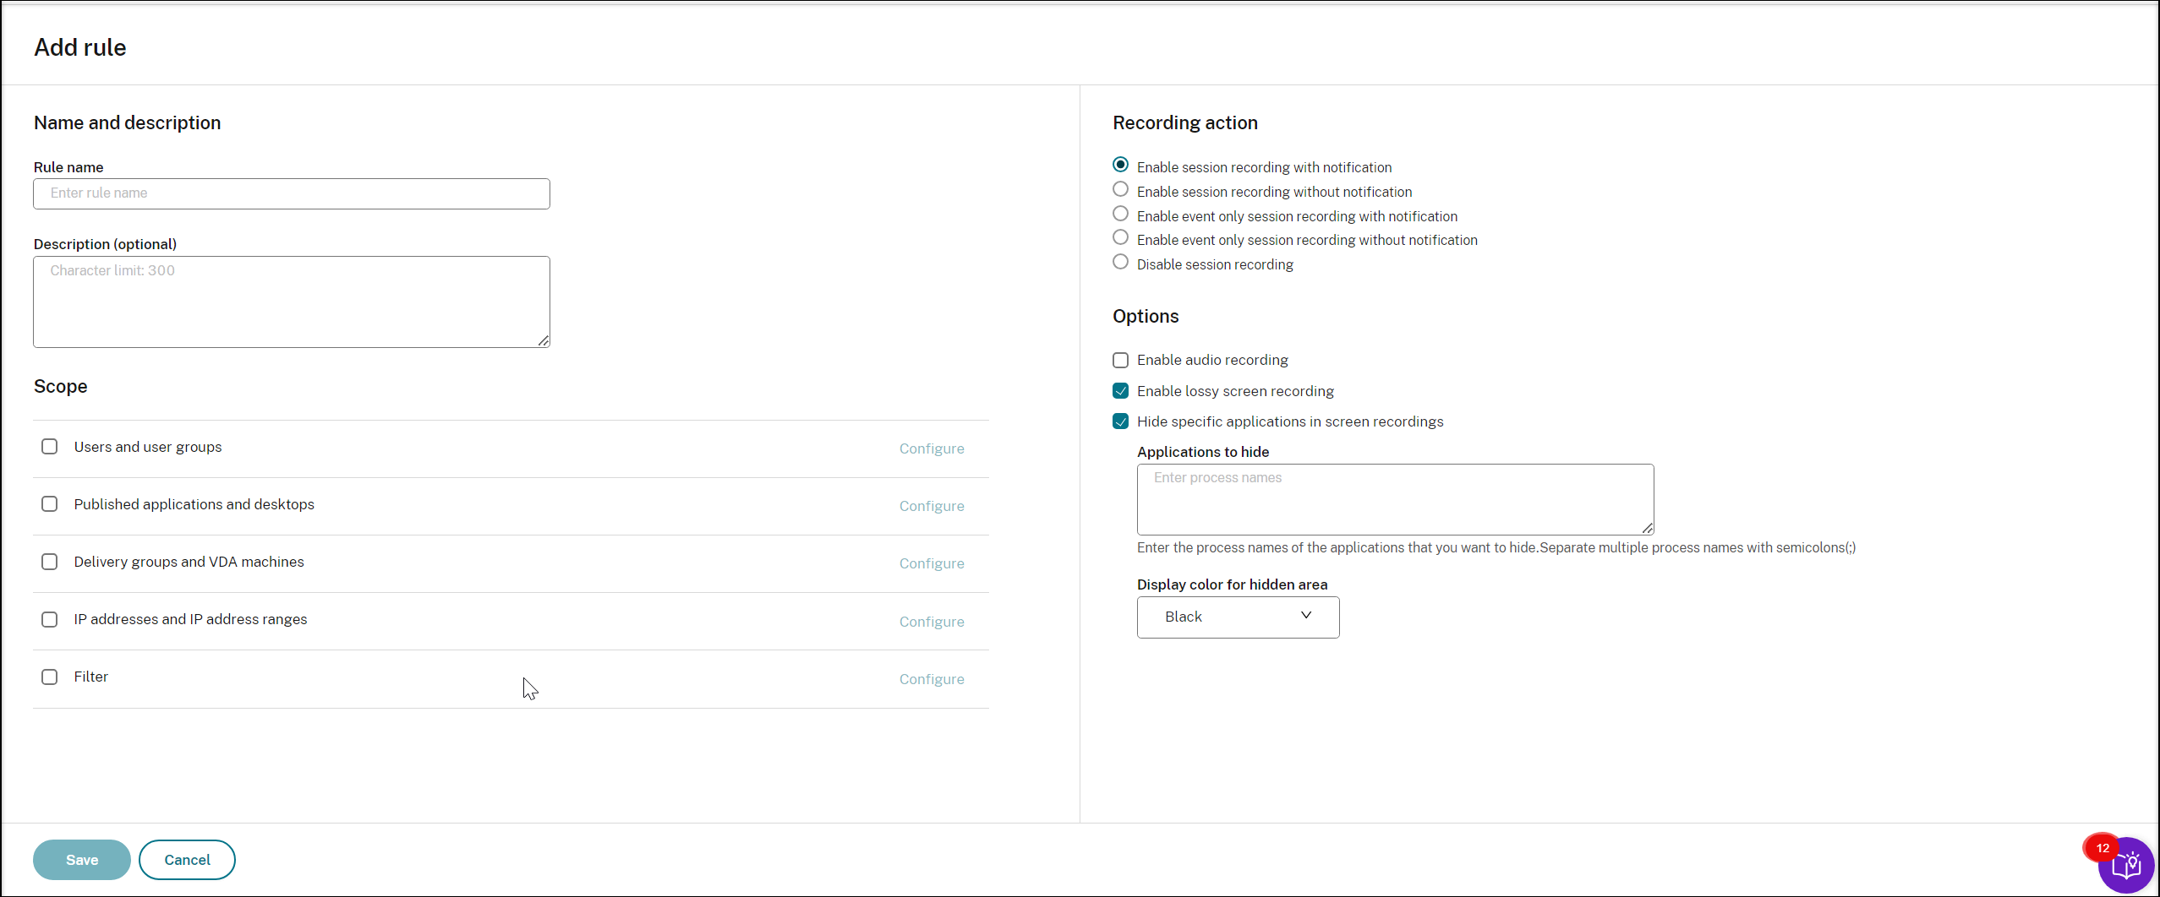Check Users and user groups scope

(x=50, y=447)
